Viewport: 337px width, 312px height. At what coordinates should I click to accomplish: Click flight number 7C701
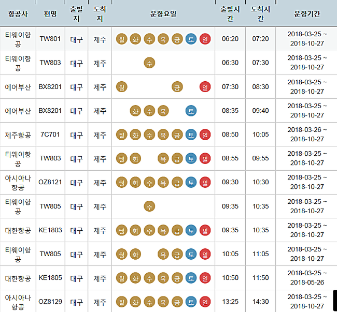50,135
